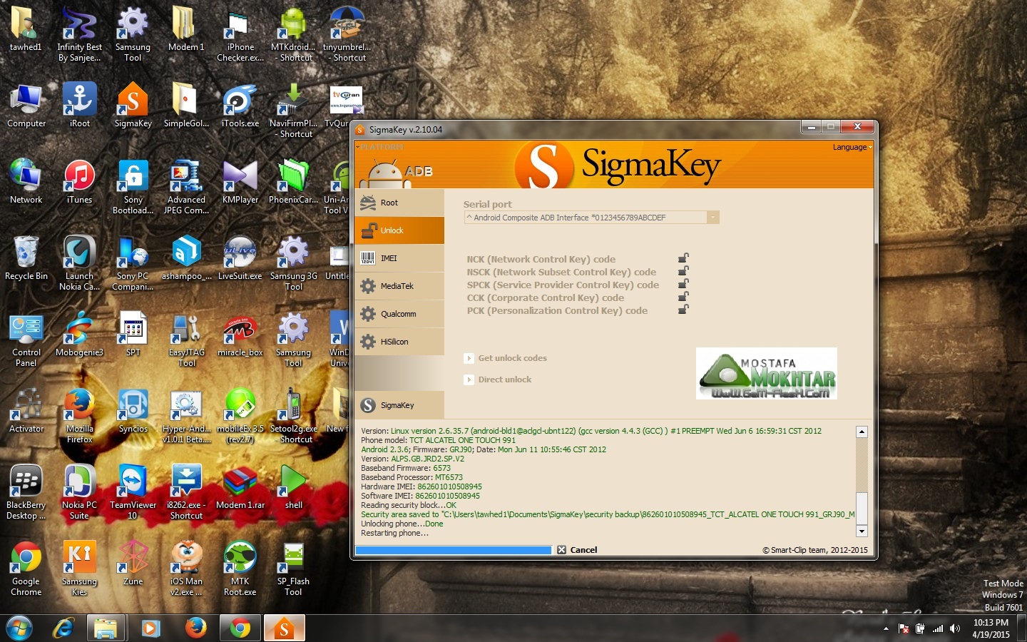Click the operation progress bar
Viewport: 1027px width, 642px height.
click(x=454, y=550)
